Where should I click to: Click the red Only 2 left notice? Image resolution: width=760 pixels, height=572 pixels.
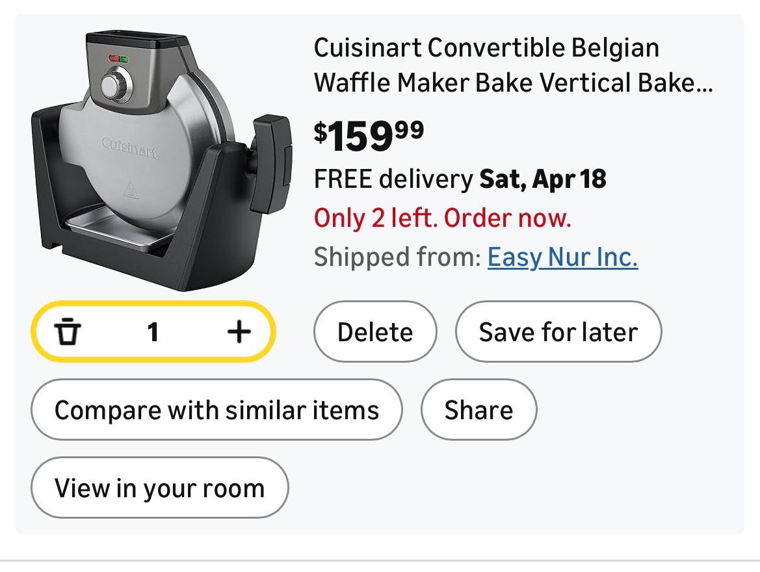tap(442, 218)
